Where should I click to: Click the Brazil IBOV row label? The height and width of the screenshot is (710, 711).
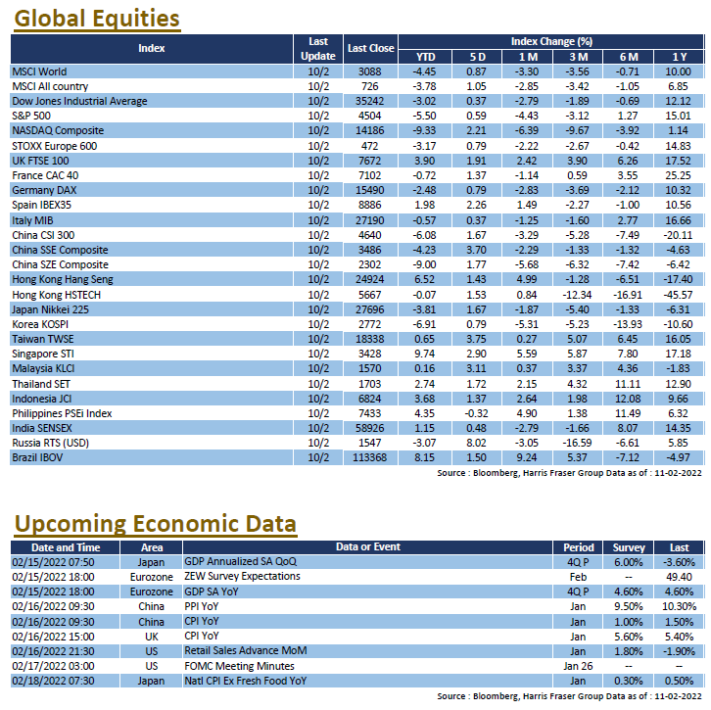(x=37, y=457)
